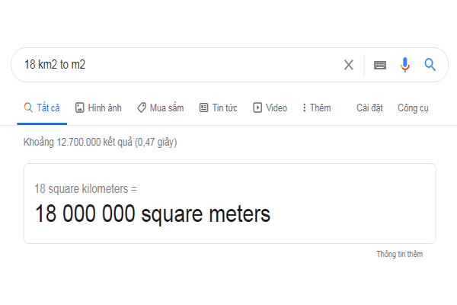This screenshot has width=457, height=305.
Task: Click the blue magnifier search button
Action: click(430, 65)
